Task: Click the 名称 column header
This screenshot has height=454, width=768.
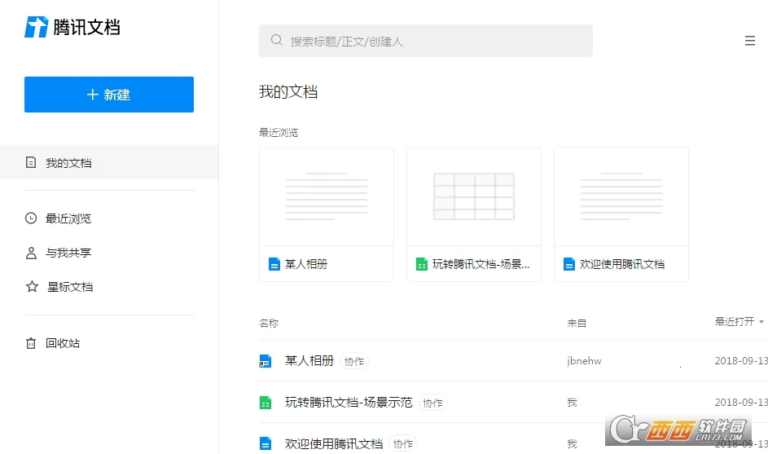Action: (269, 323)
